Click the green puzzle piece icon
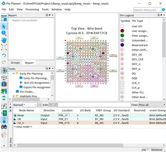166x152 pixels. [x=4, y=91]
